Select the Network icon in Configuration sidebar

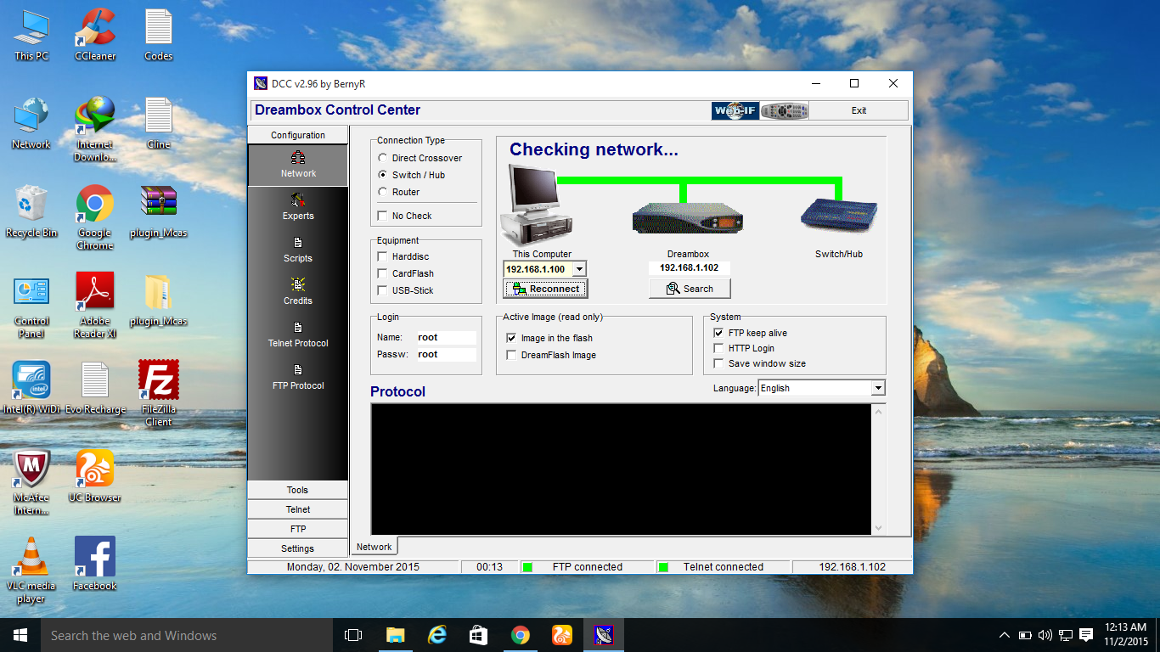[x=298, y=157]
